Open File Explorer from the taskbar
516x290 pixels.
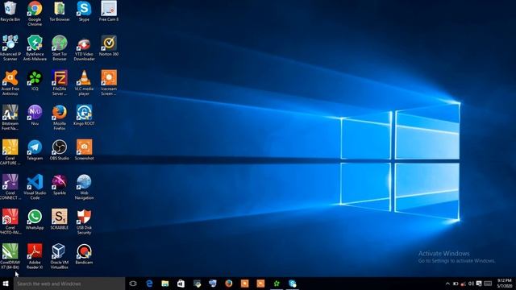click(164, 284)
